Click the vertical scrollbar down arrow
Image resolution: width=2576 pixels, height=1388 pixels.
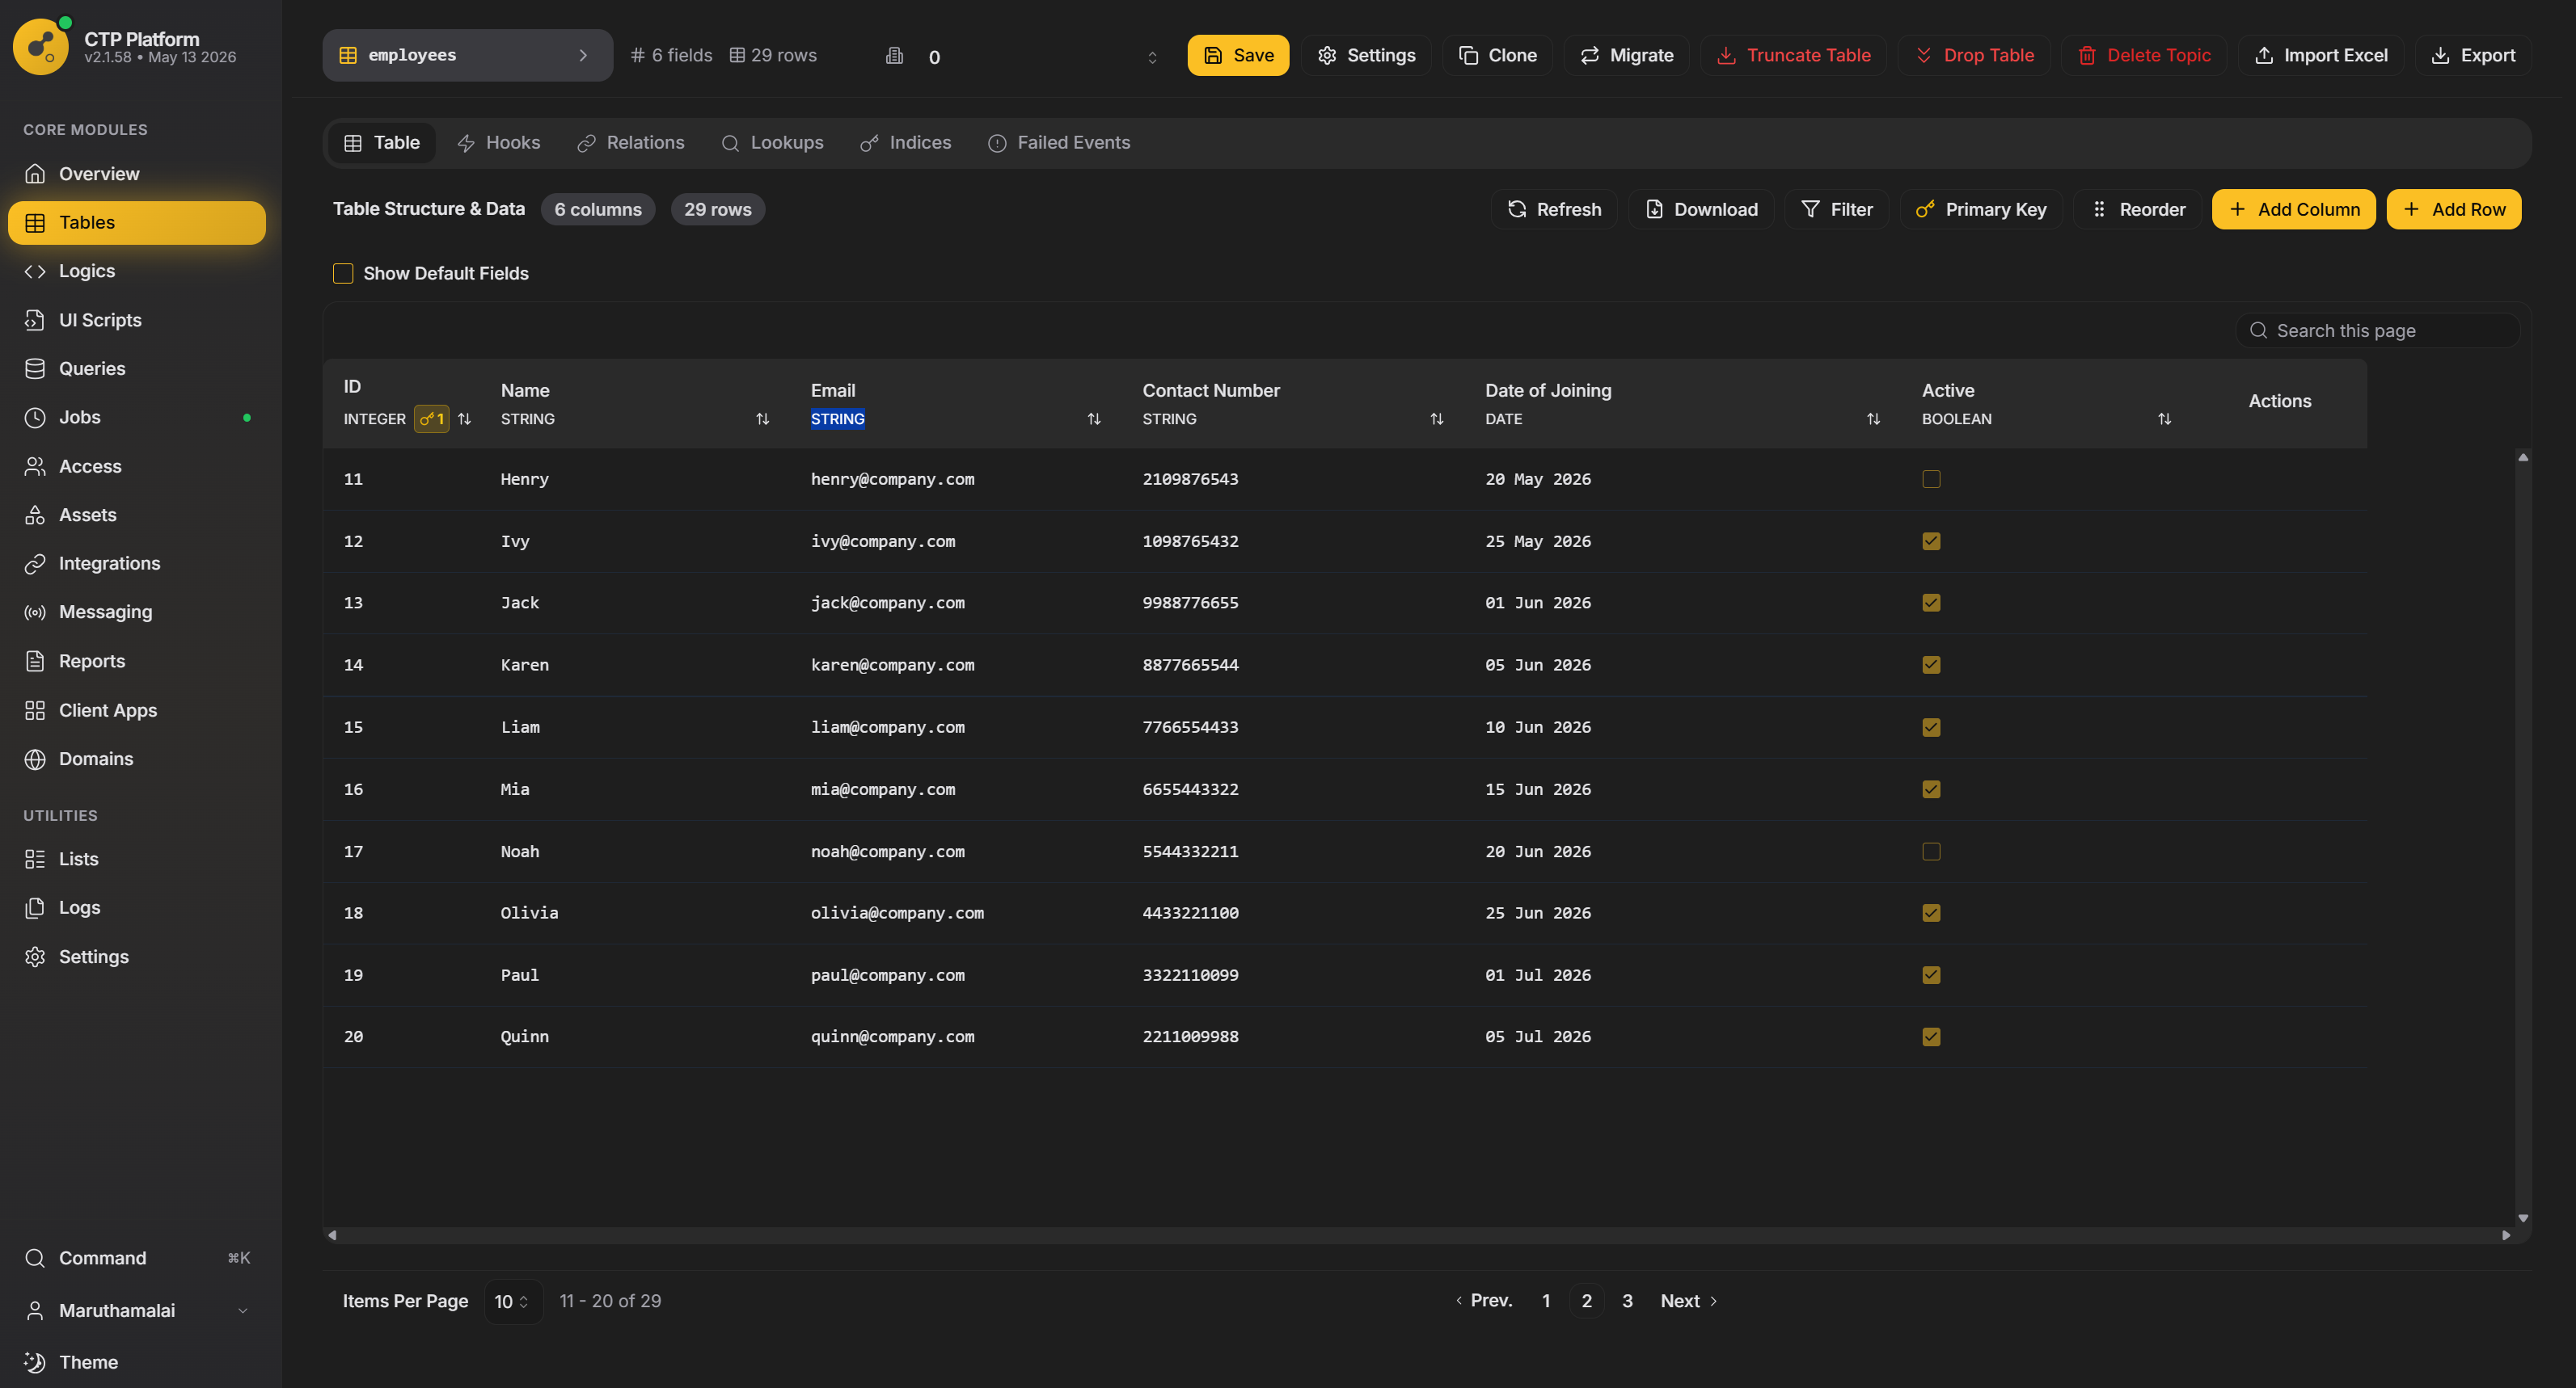[2523, 1218]
